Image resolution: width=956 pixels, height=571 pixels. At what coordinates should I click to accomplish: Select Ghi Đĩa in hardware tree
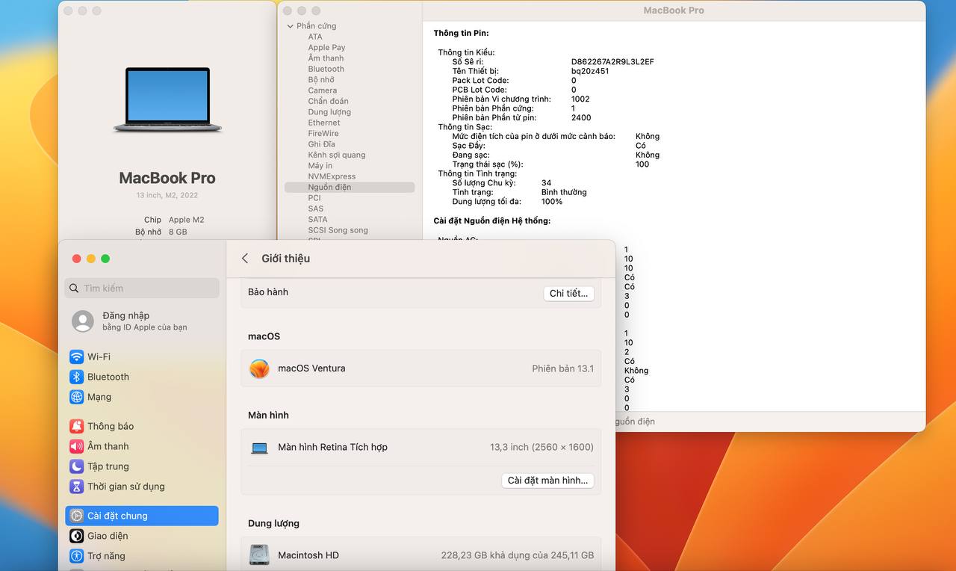click(x=321, y=144)
